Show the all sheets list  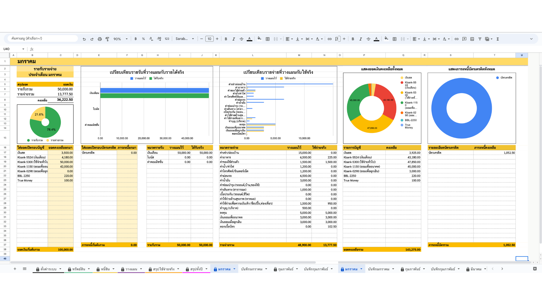click(25, 269)
